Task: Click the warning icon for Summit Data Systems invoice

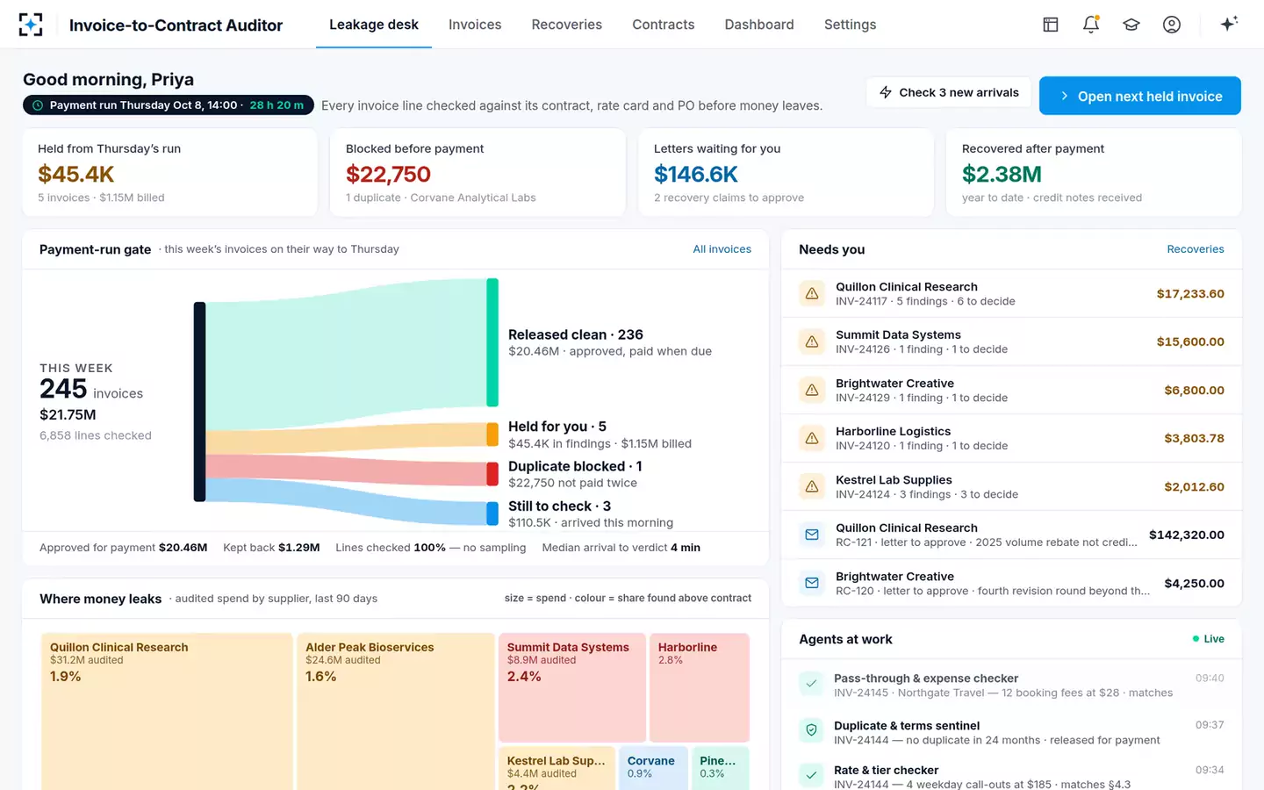Action: click(812, 341)
